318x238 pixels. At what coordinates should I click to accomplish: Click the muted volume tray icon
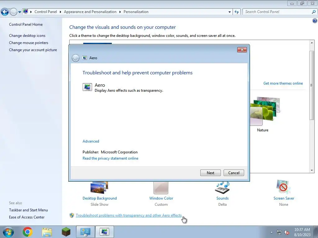(x=287, y=232)
